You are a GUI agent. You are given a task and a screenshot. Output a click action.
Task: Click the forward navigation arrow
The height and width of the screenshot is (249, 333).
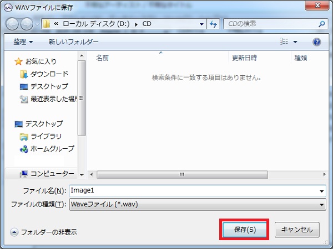pos(27,25)
